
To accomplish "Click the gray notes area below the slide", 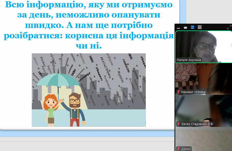I will pyautogui.click(x=86, y=144).
